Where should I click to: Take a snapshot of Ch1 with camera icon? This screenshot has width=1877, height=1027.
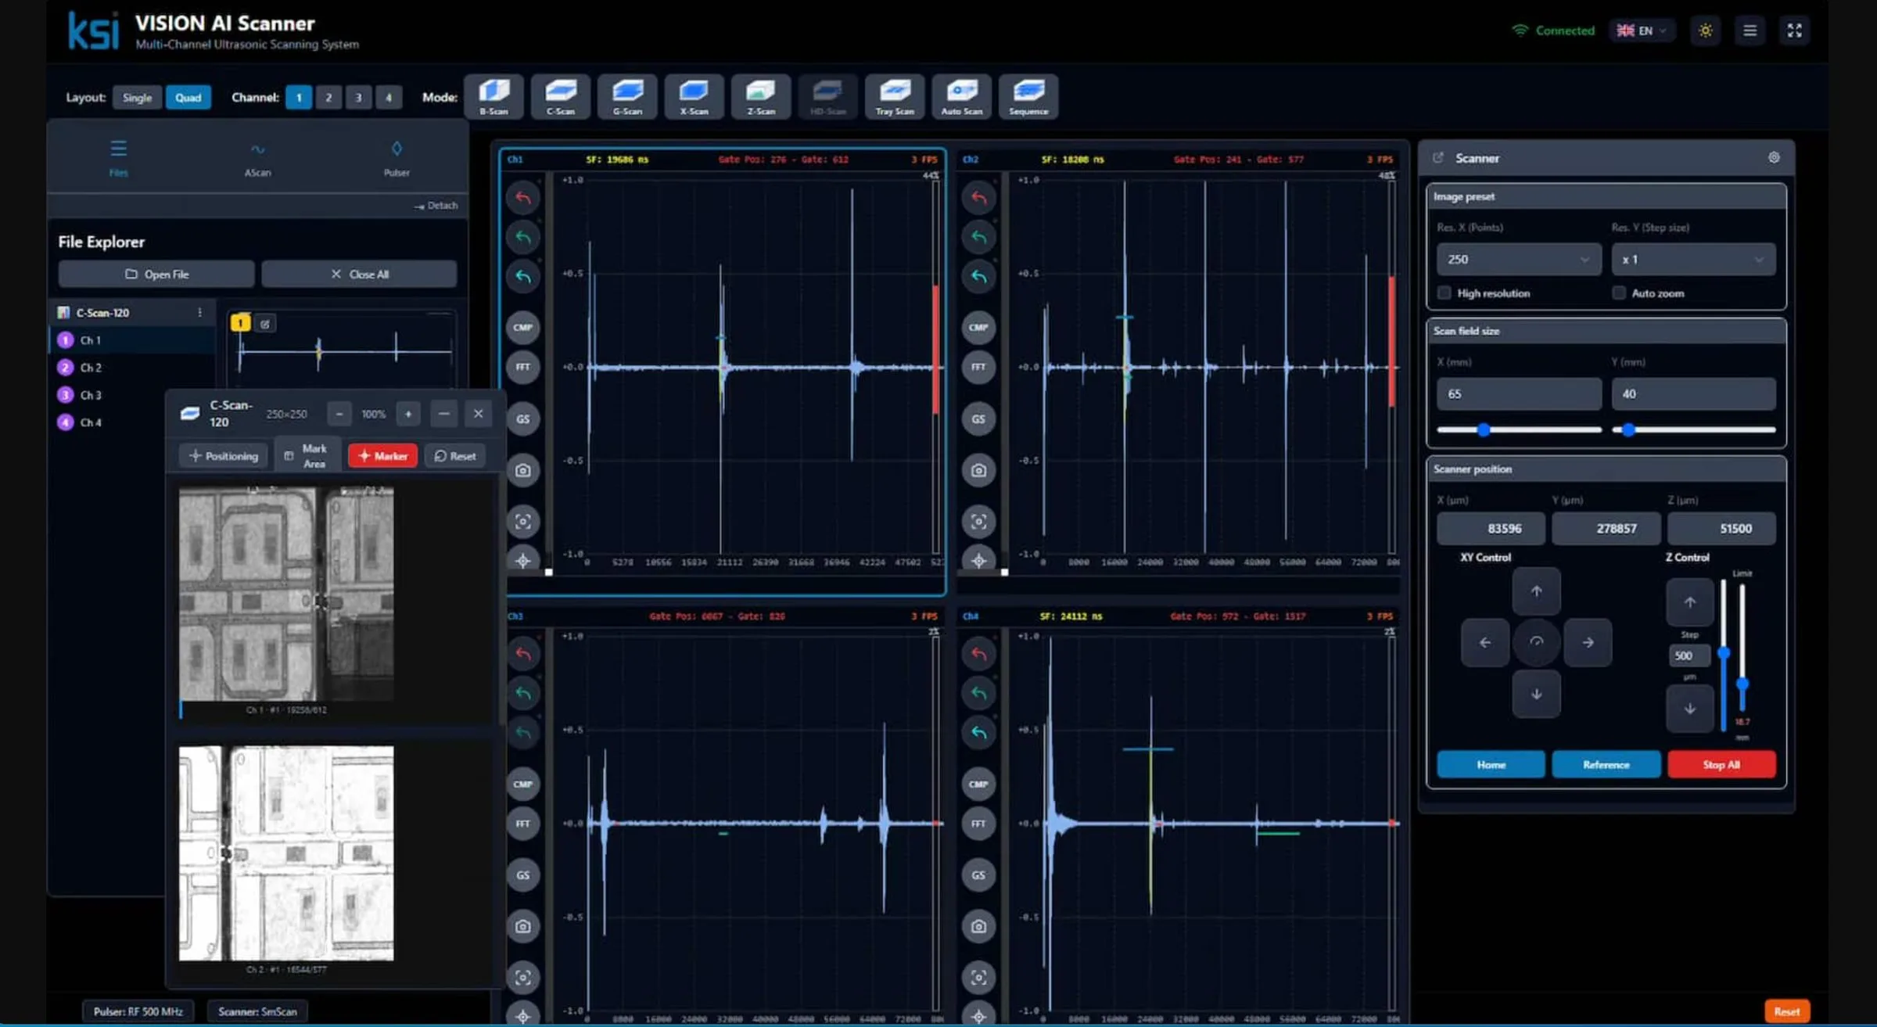[523, 470]
